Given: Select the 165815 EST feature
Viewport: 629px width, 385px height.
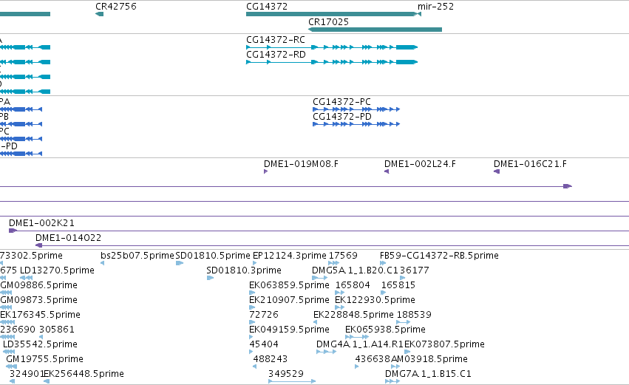Looking at the screenshot, I should 383,293.
